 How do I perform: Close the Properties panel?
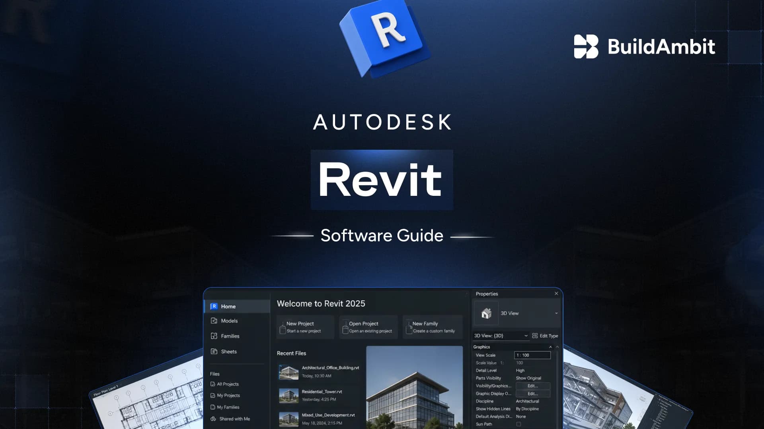click(556, 294)
